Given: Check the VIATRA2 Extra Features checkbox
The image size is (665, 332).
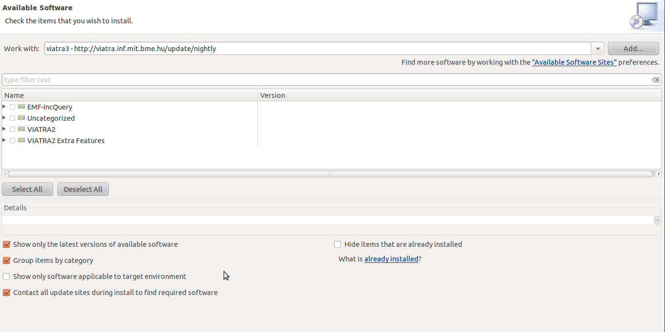Looking at the screenshot, I should click(x=12, y=141).
